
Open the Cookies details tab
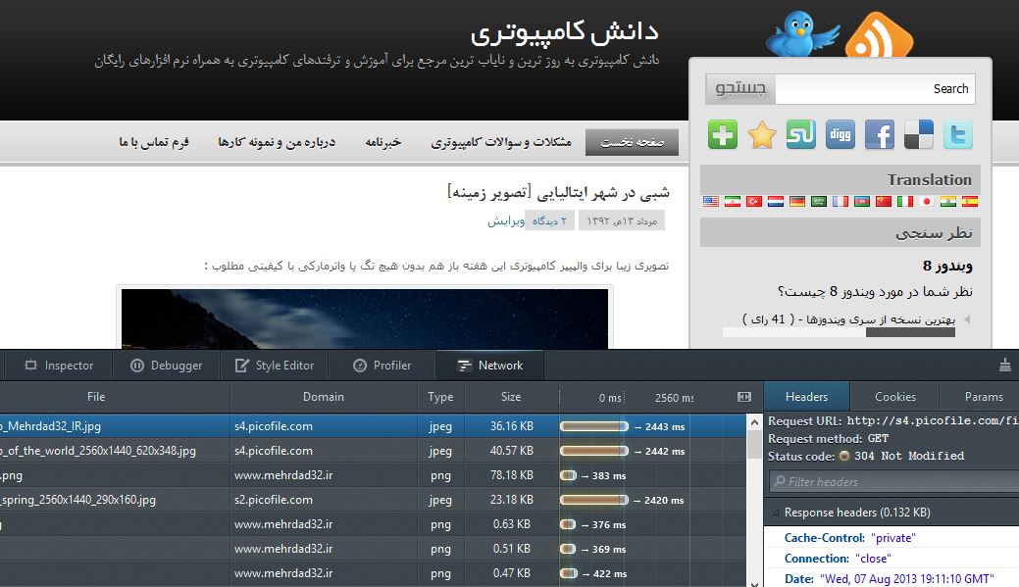894,397
